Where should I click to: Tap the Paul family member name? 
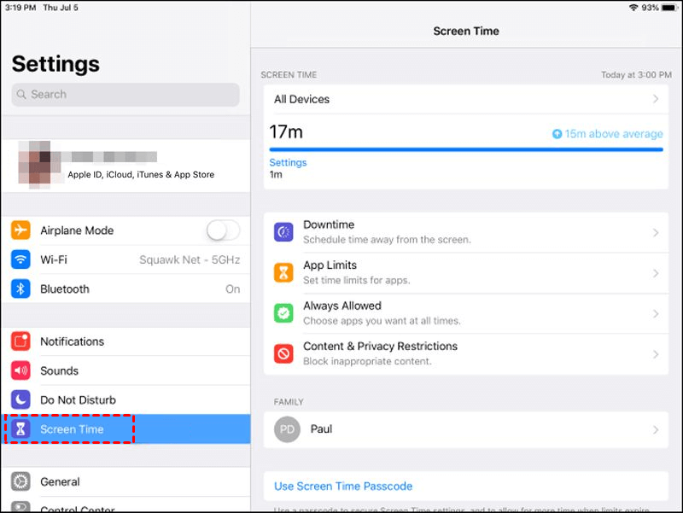[x=322, y=429]
